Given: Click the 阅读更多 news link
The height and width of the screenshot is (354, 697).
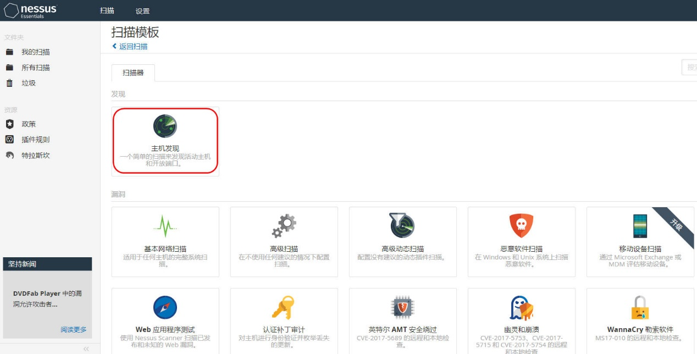Looking at the screenshot, I should pos(74,330).
